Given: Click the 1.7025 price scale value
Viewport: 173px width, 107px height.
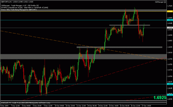Looking at the screenshot, I should (x=170, y=6).
